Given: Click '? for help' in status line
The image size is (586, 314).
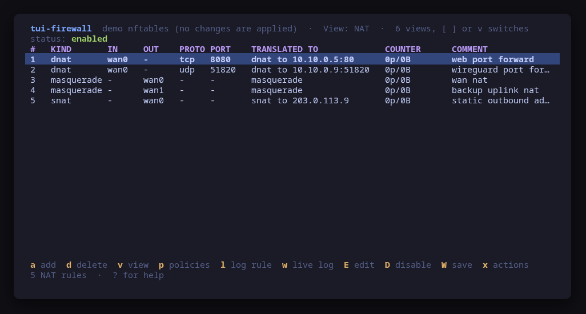Looking at the screenshot, I should click(138, 276).
